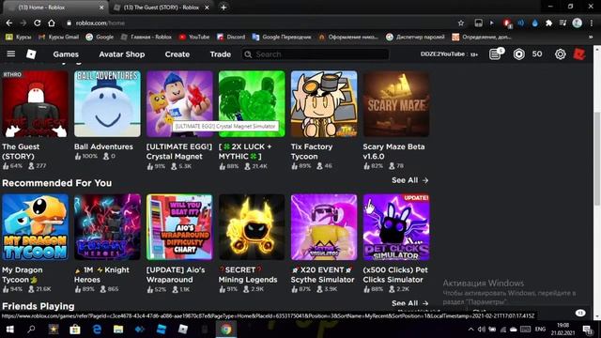Click the Roblox search field
The height and width of the screenshot is (338, 601).
(x=316, y=54)
